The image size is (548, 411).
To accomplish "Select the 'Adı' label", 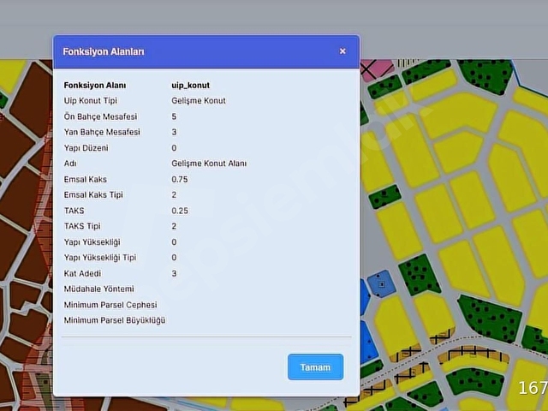I will [70, 164].
